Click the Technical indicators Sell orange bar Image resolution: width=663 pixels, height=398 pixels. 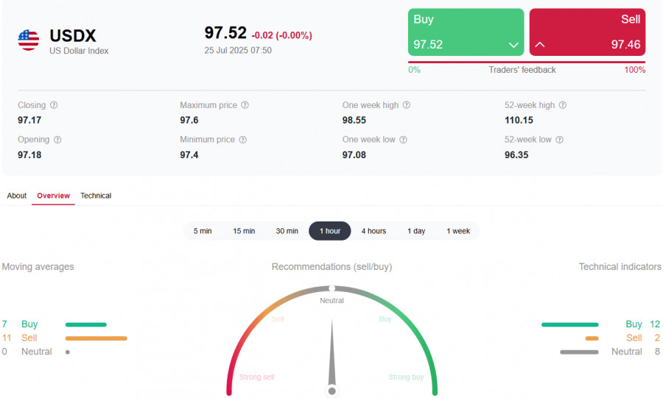[592, 338]
